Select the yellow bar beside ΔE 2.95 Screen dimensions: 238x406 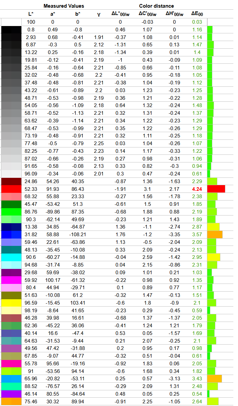point(214,257)
